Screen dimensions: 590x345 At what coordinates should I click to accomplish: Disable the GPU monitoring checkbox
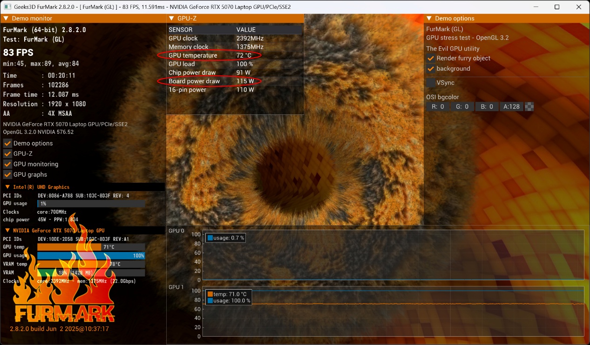[x=7, y=164]
